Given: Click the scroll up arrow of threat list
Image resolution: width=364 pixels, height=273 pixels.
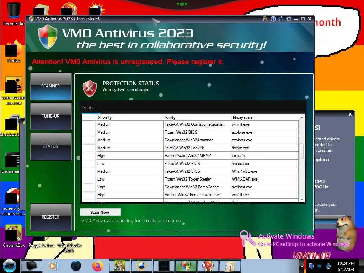Looking at the screenshot, I should (301, 118).
